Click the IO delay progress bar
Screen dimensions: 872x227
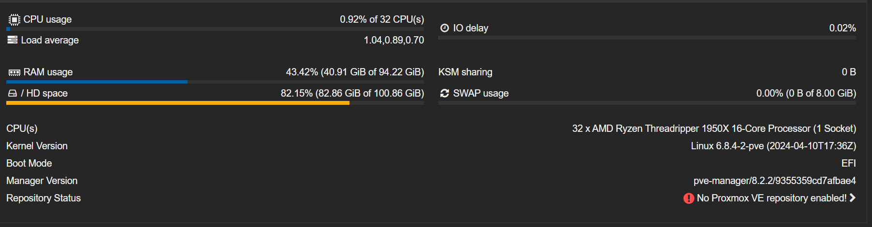point(647,38)
